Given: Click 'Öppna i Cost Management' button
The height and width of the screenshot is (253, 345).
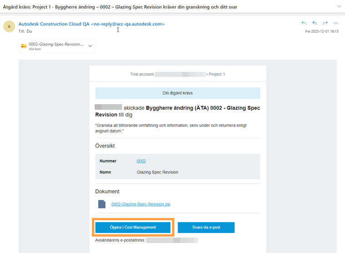Looking at the screenshot, I should coord(133,227).
